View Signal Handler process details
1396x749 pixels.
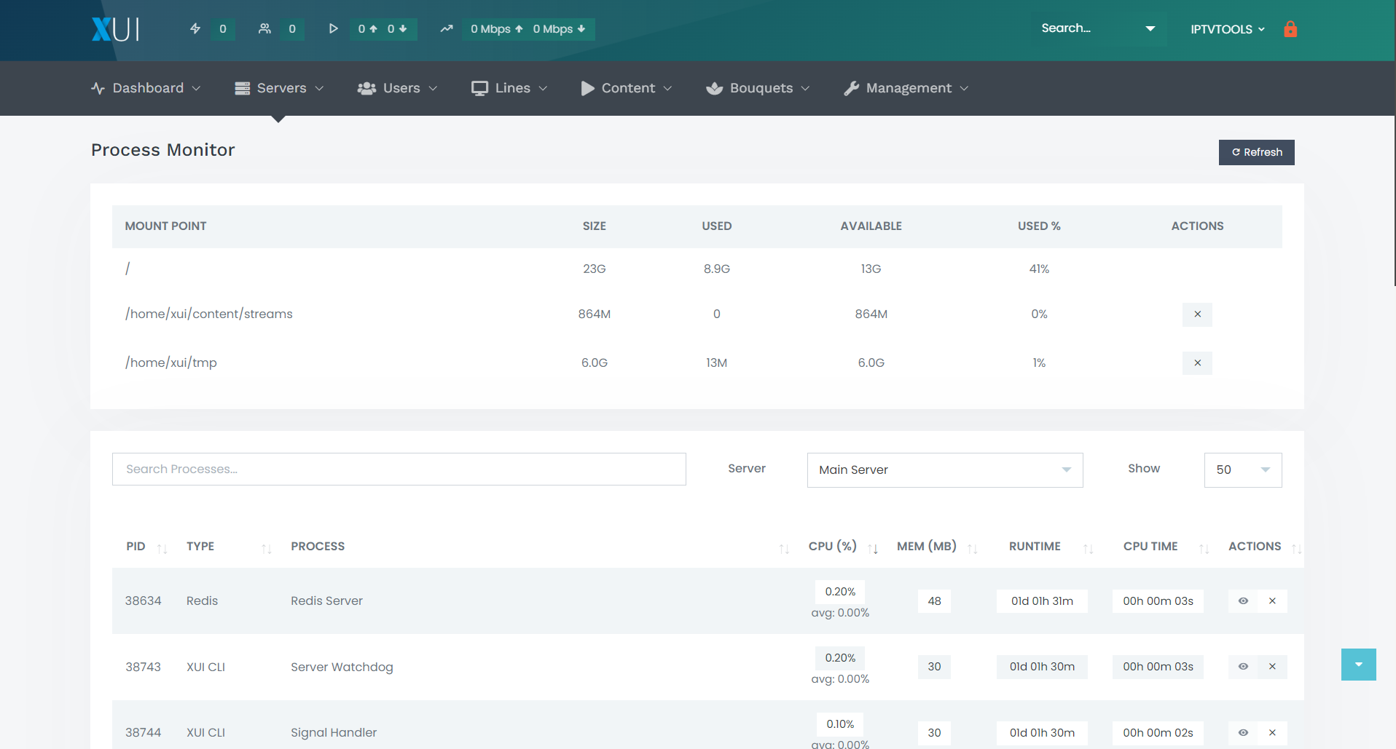pyautogui.click(x=1243, y=733)
